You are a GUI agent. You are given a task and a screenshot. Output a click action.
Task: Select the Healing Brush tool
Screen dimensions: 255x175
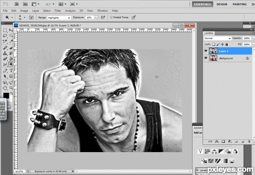pos(5,47)
